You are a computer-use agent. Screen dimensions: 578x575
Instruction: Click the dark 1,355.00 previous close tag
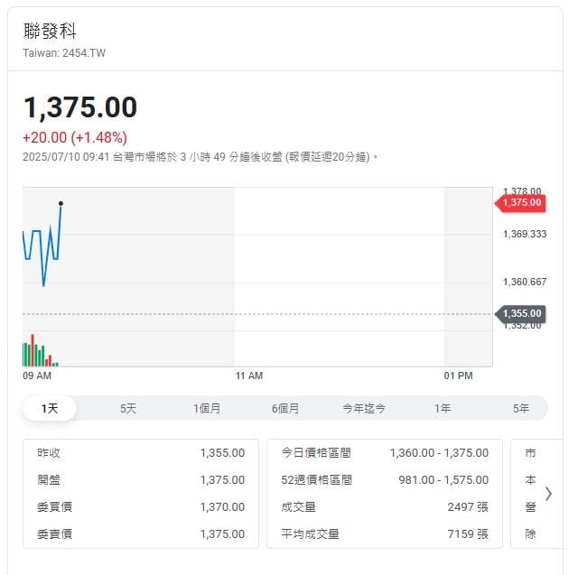521,314
